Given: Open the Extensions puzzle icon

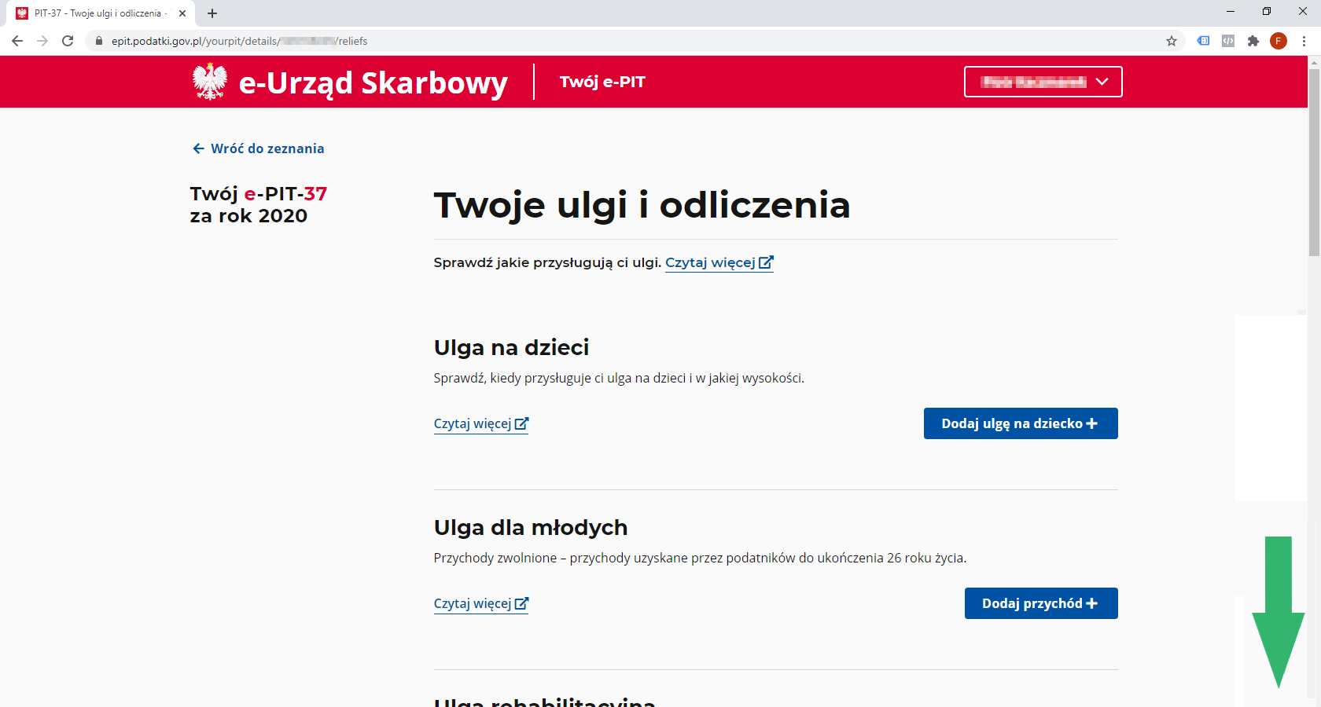Looking at the screenshot, I should [x=1253, y=41].
